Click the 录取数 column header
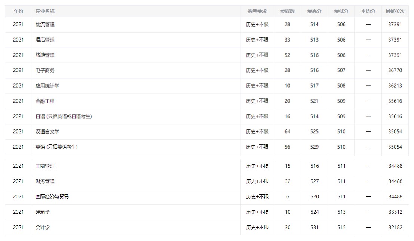414x241 pixels. [x=287, y=11]
